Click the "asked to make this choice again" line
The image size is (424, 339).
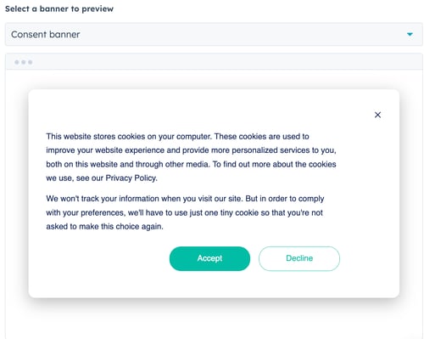[104, 227]
